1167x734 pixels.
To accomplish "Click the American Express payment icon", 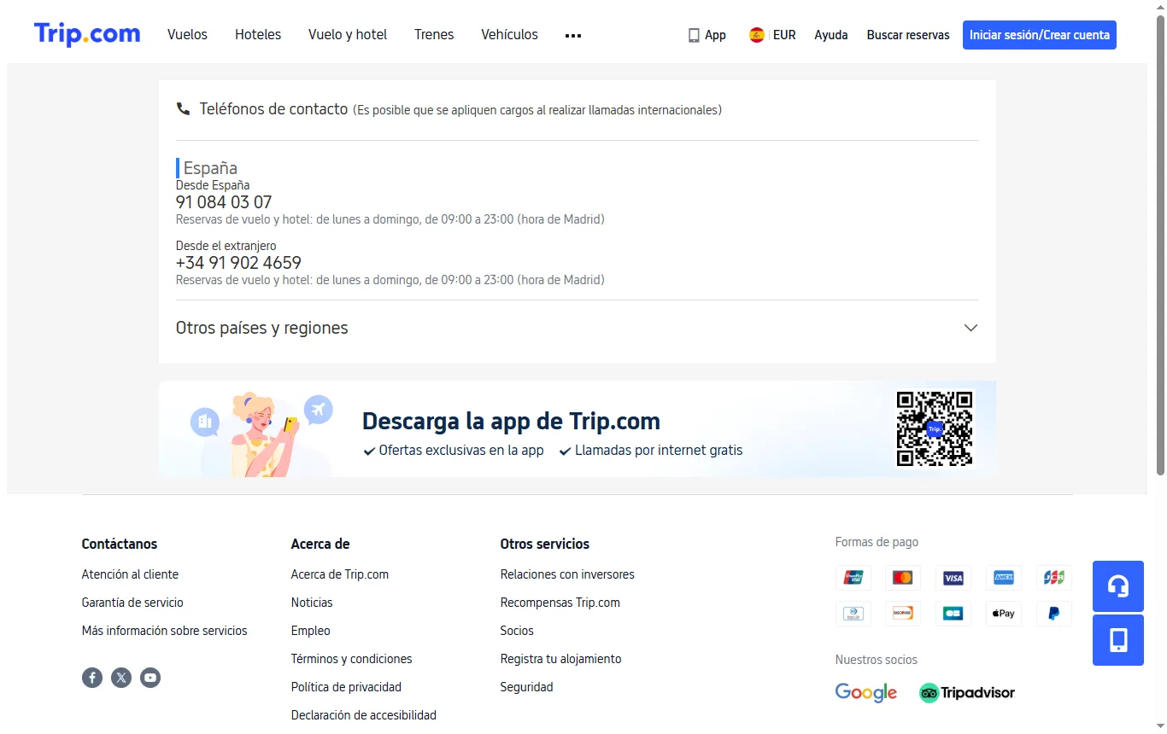I will point(1004,578).
